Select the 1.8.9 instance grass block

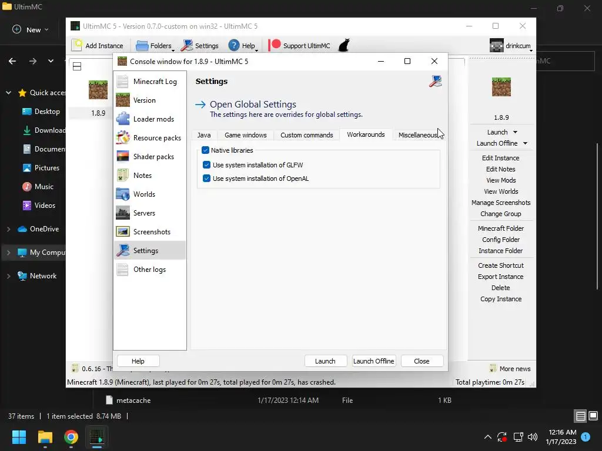[x=98, y=90]
